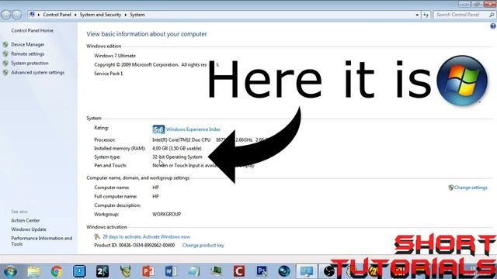
Task: Click the text 'Windows 7 Ultimate'
Action: 115,56
